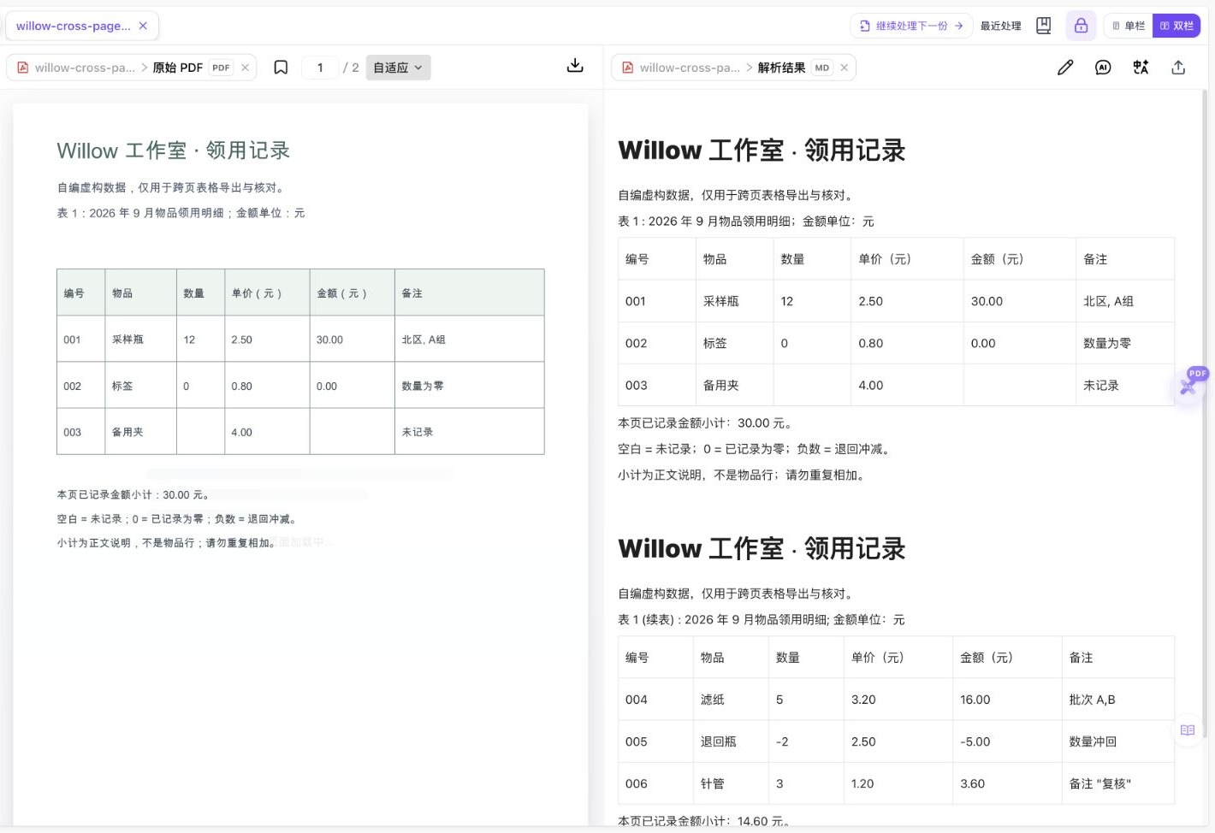The height and width of the screenshot is (833, 1215).
Task: Click the red PDF file icon in the 原始 PDF breadcrumb
Action: click(23, 68)
